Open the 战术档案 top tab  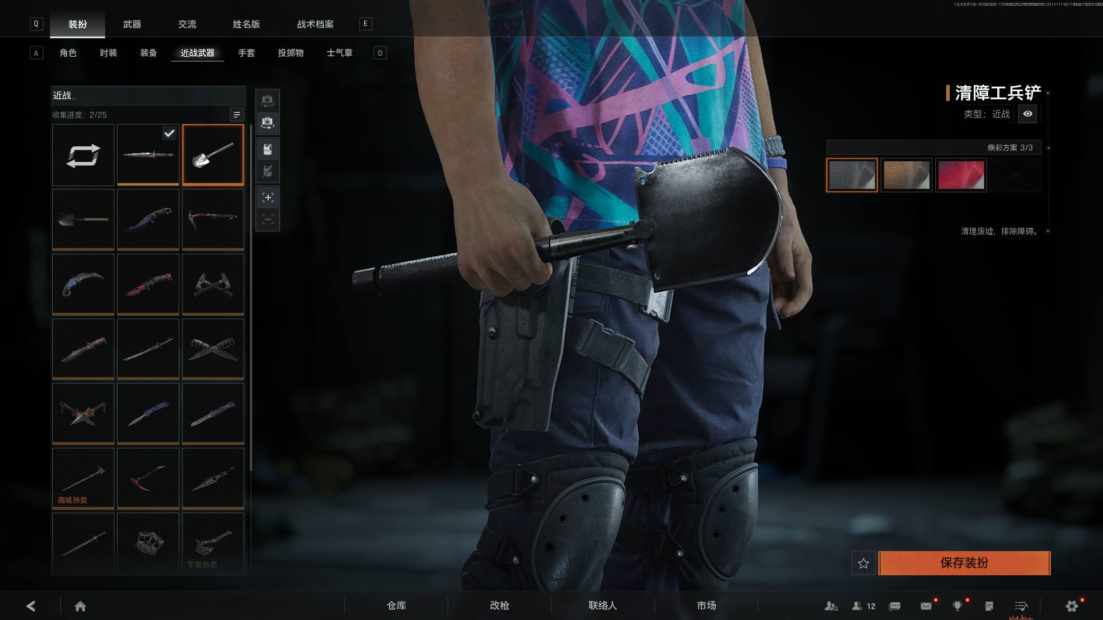click(315, 24)
